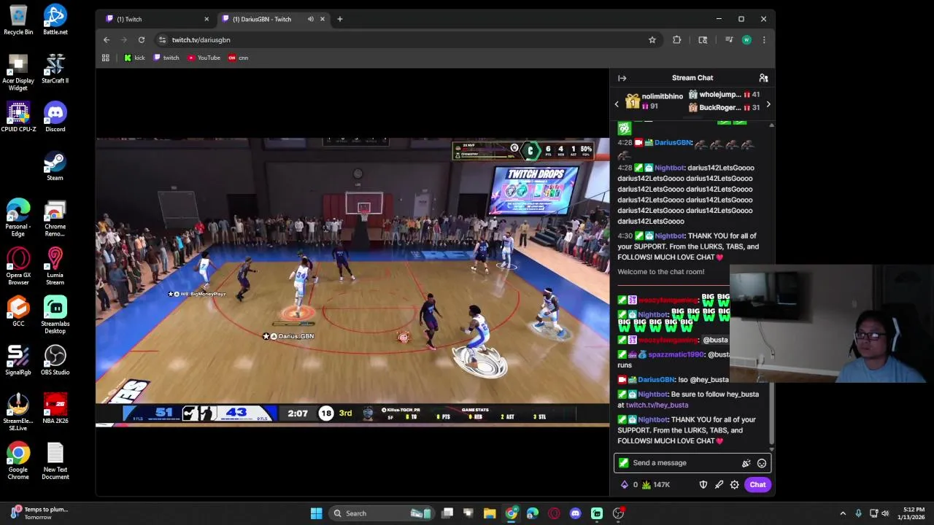This screenshot has width=934, height=525.
Task: Open the Lumia Stream desktop icon
Action: (x=55, y=266)
